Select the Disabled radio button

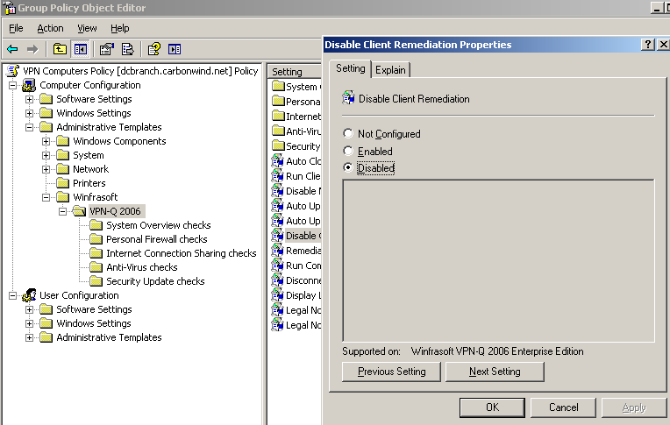pos(348,168)
